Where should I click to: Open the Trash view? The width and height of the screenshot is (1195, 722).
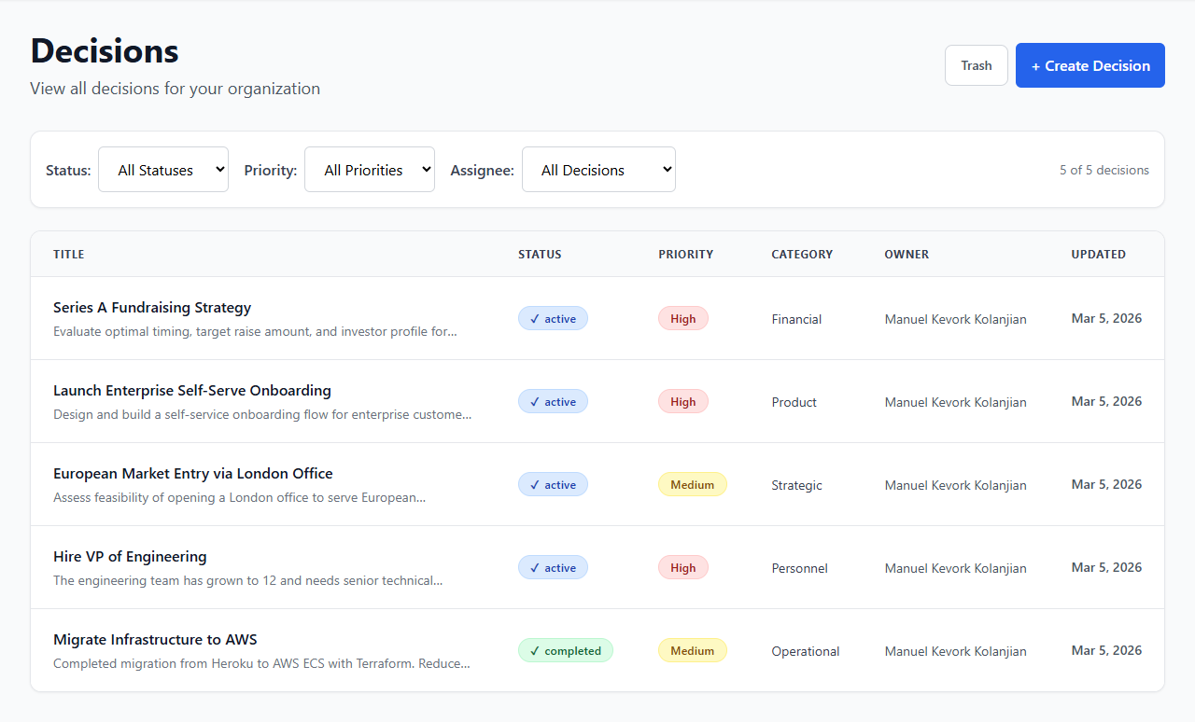tap(976, 65)
